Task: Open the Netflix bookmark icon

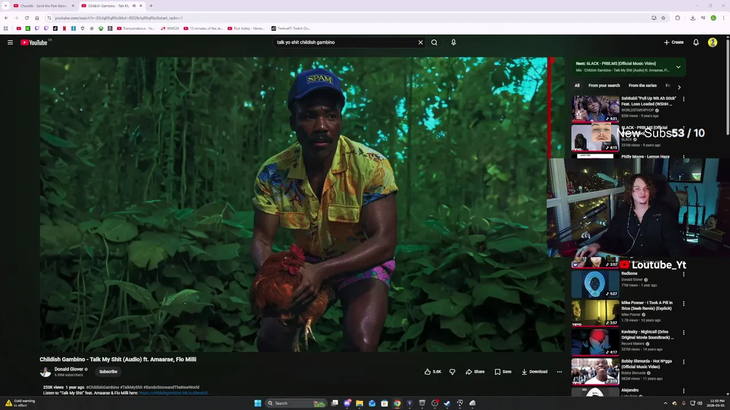Action: tap(64, 28)
